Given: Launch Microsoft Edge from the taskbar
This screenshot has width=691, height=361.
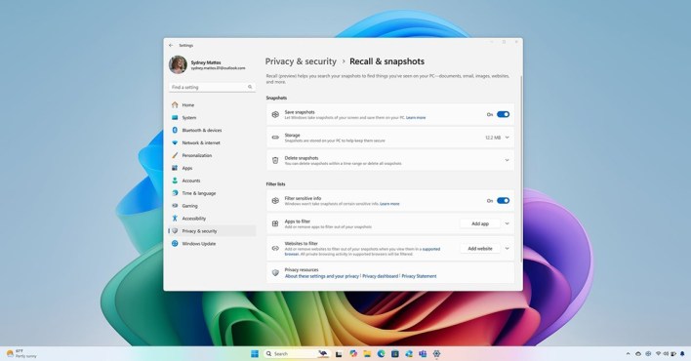Looking at the screenshot, I should [382, 353].
